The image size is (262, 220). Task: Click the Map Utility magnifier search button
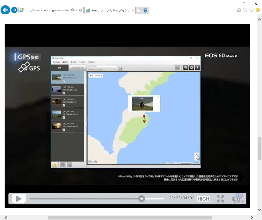click(x=121, y=68)
